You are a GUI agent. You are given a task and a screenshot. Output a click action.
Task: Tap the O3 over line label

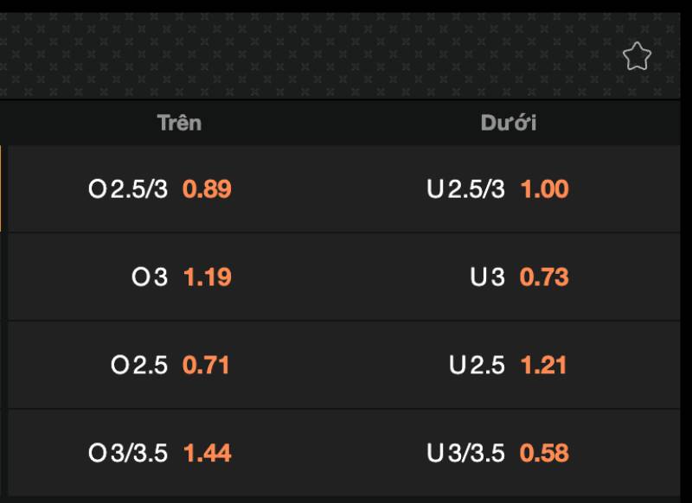pyautogui.click(x=150, y=277)
